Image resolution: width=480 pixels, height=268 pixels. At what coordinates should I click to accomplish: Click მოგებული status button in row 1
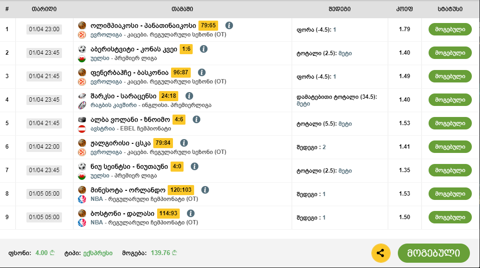[450, 29]
